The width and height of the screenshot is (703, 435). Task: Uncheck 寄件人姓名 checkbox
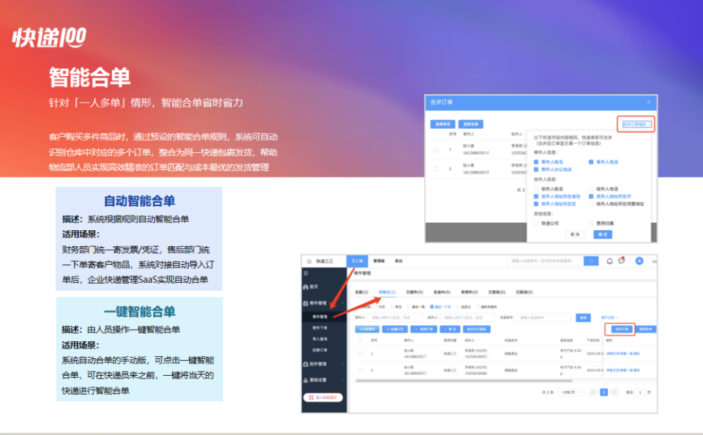[536, 162]
